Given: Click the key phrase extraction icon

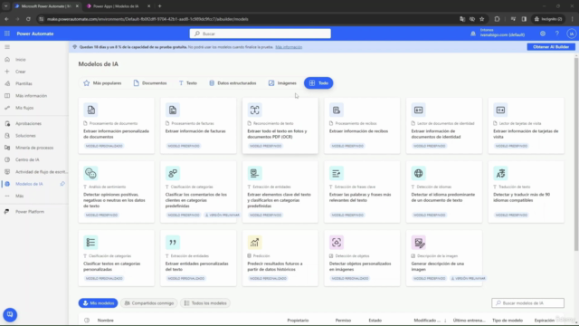Looking at the screenshot, I should click(x=337, y=173).
